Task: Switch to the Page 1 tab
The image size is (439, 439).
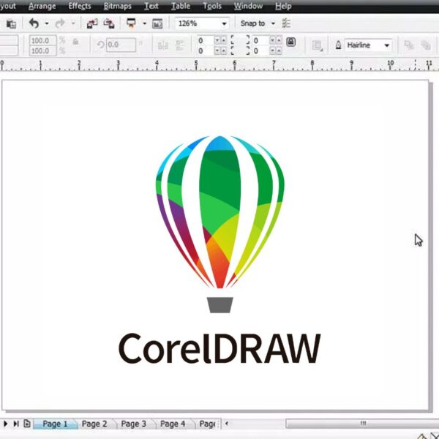Action: point(55,424)
